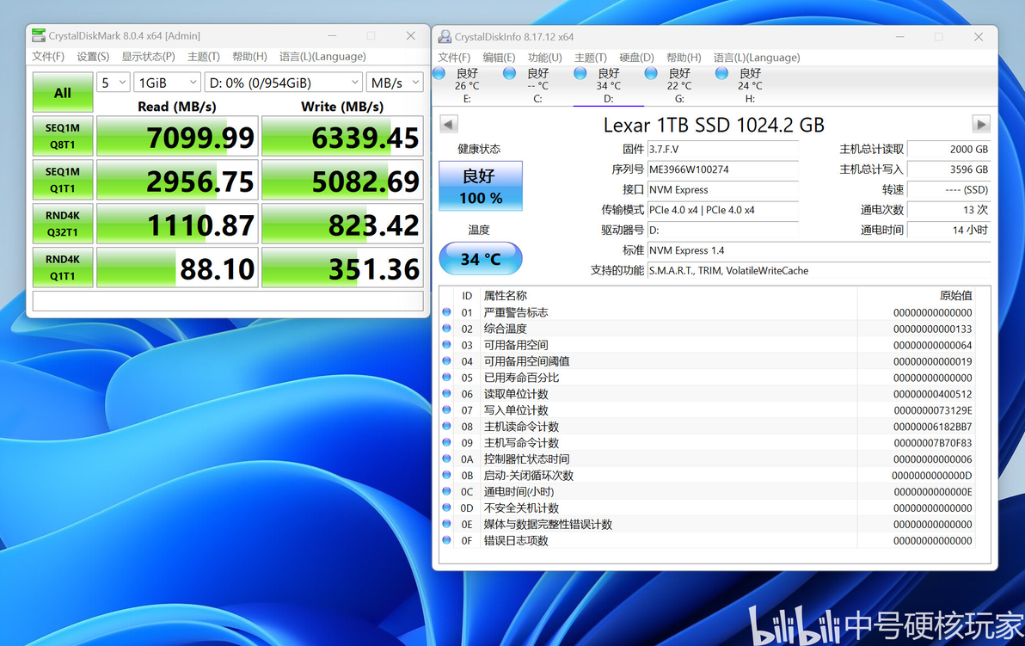This screenshot has height=646, width=1025.
Task: Open target drive dropdown D: 0% (0/954GiB)
Action: coord(283,83)
